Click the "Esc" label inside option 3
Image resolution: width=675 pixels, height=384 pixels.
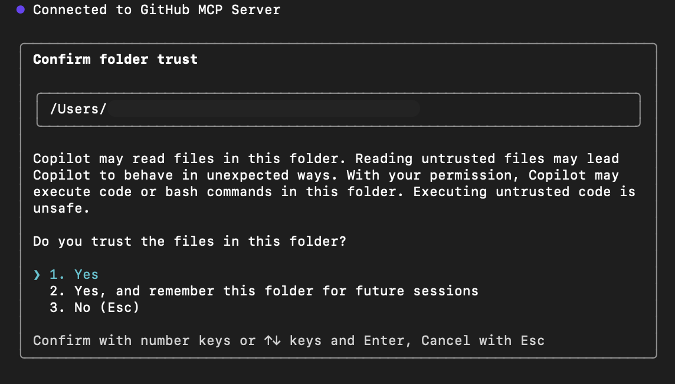click(x=121, y=307)
